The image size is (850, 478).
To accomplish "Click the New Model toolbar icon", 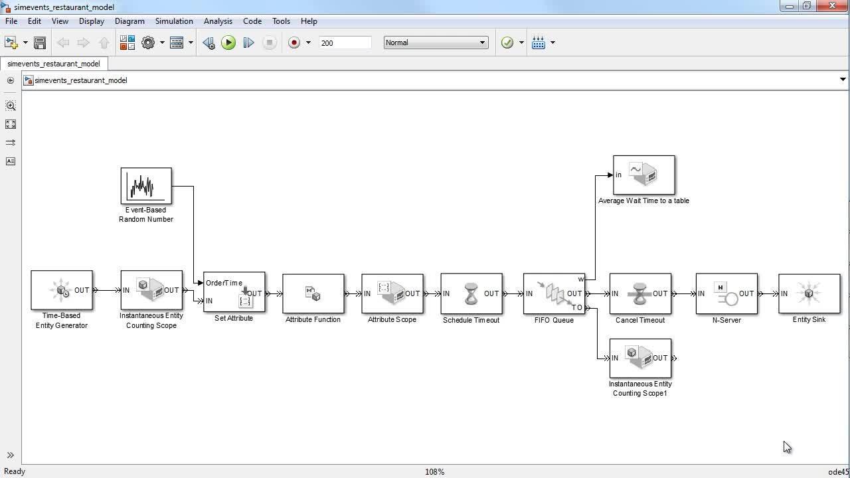I will tap(11, 42).
